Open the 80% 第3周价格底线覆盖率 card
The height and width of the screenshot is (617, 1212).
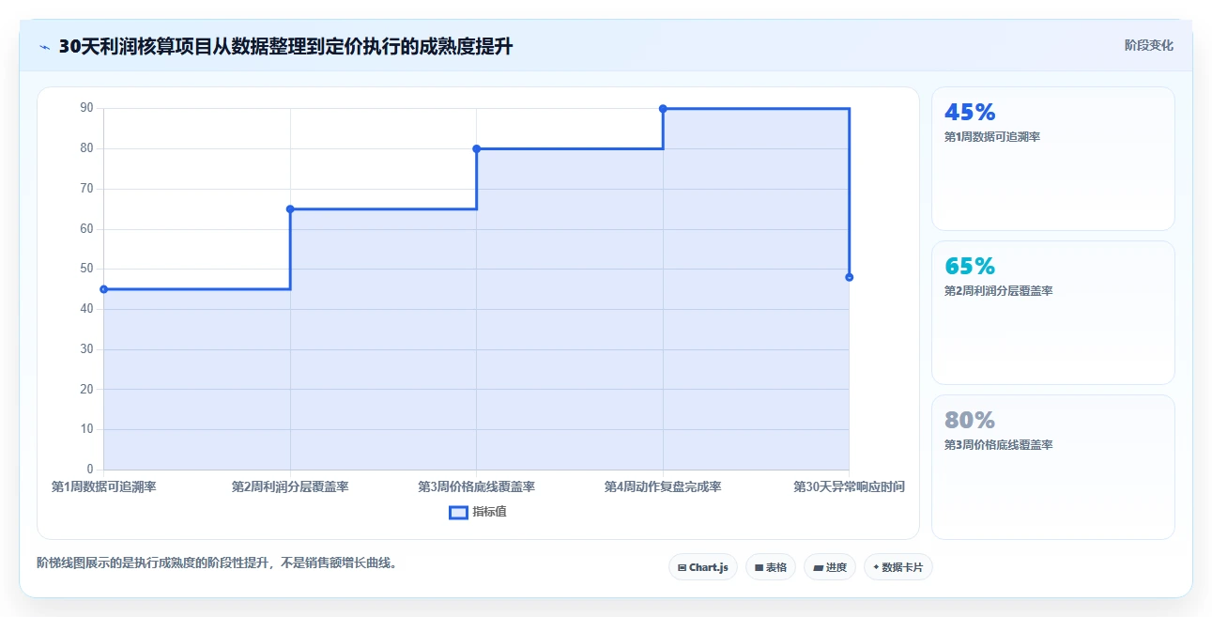[1052, 467]
